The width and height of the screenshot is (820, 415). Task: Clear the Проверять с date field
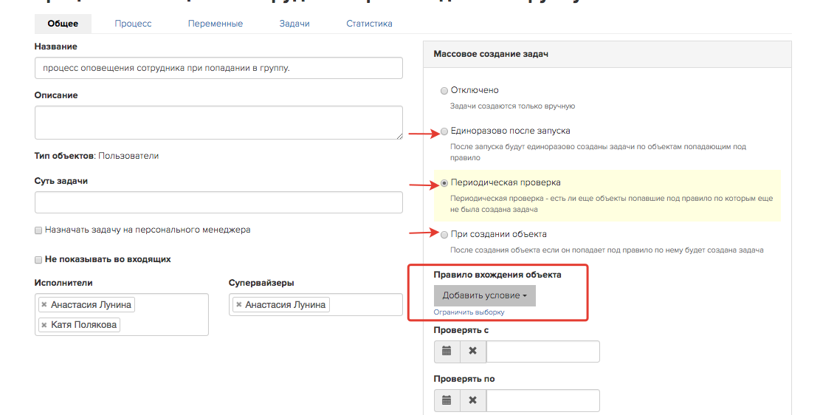click(473, 351)
